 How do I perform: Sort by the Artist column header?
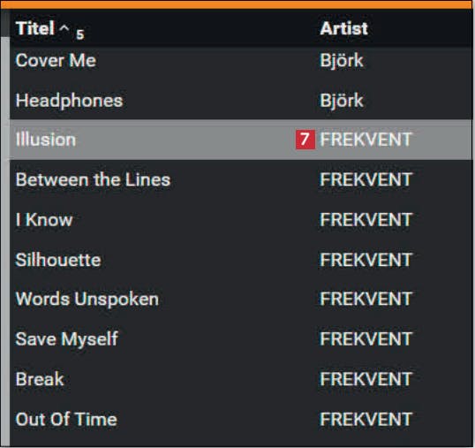[343, 28]
